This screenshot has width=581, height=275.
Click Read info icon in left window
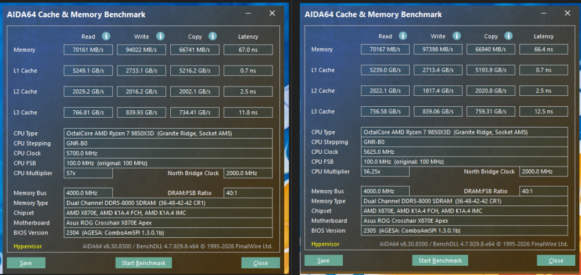point(106,37)
